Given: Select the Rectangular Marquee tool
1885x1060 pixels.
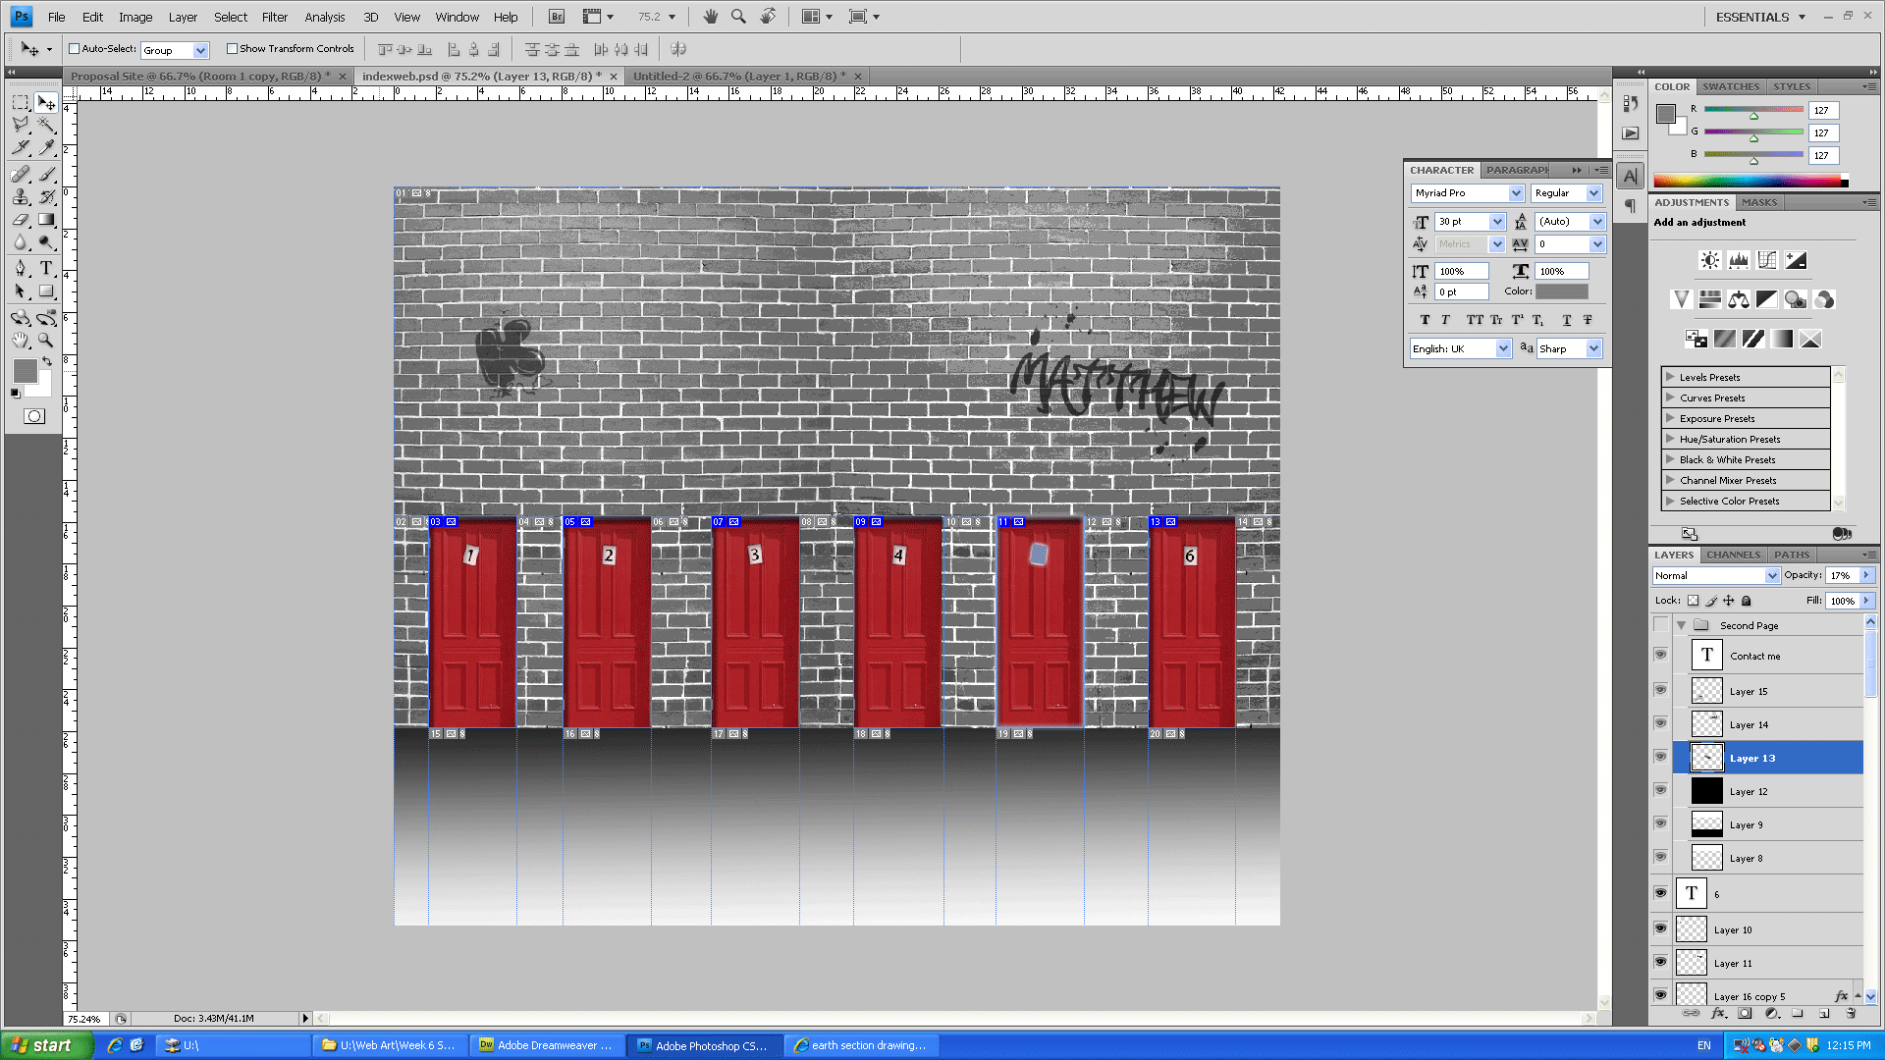Looking at the screenshot, I should pos(20,102).
